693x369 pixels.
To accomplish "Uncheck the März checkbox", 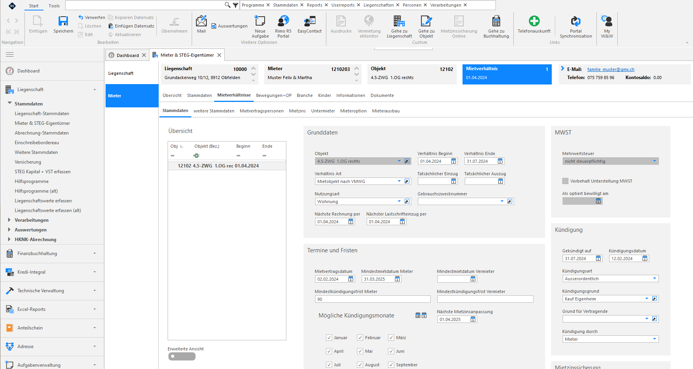I will (x=391, y=338).
